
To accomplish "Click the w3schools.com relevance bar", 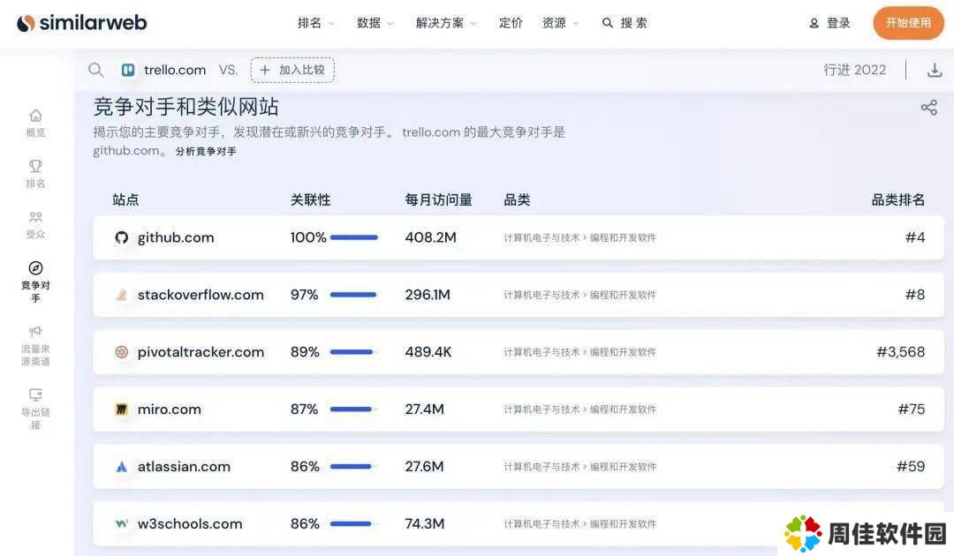I will click(x=354, y=524).
